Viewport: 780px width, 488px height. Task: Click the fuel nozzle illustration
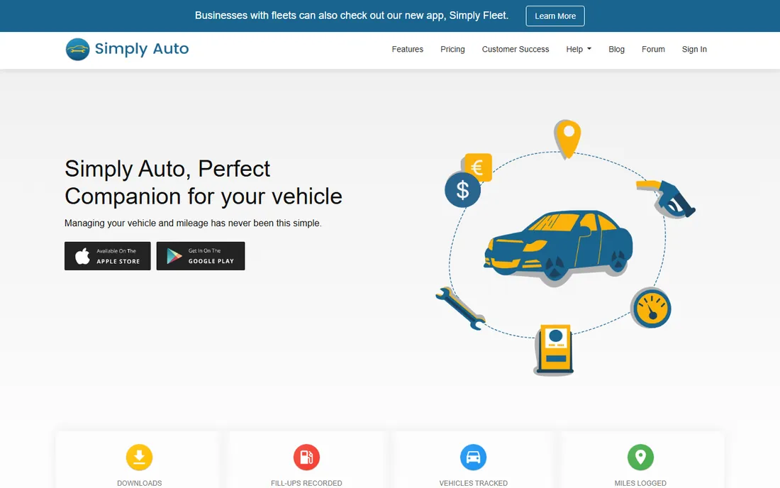pyautogui.click(x=667, y=199)
